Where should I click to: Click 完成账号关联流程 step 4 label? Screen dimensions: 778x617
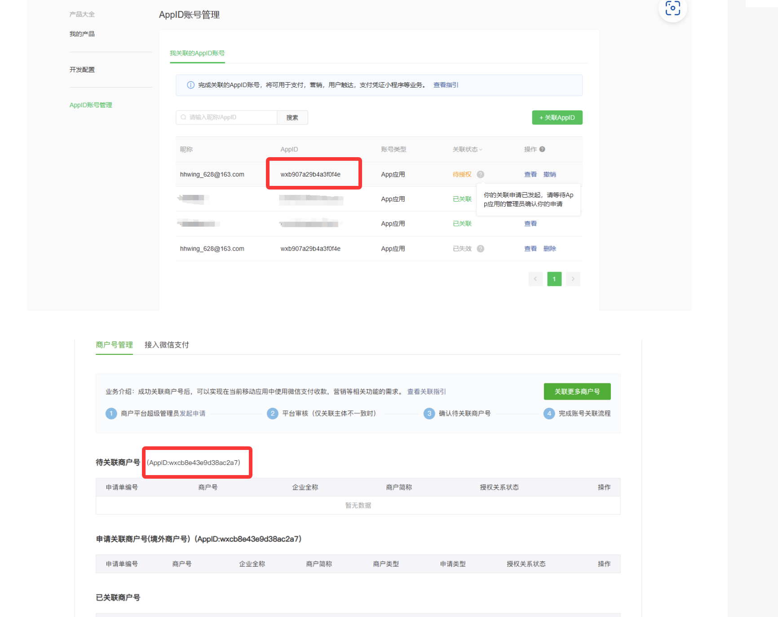click(x=584, y=414)
